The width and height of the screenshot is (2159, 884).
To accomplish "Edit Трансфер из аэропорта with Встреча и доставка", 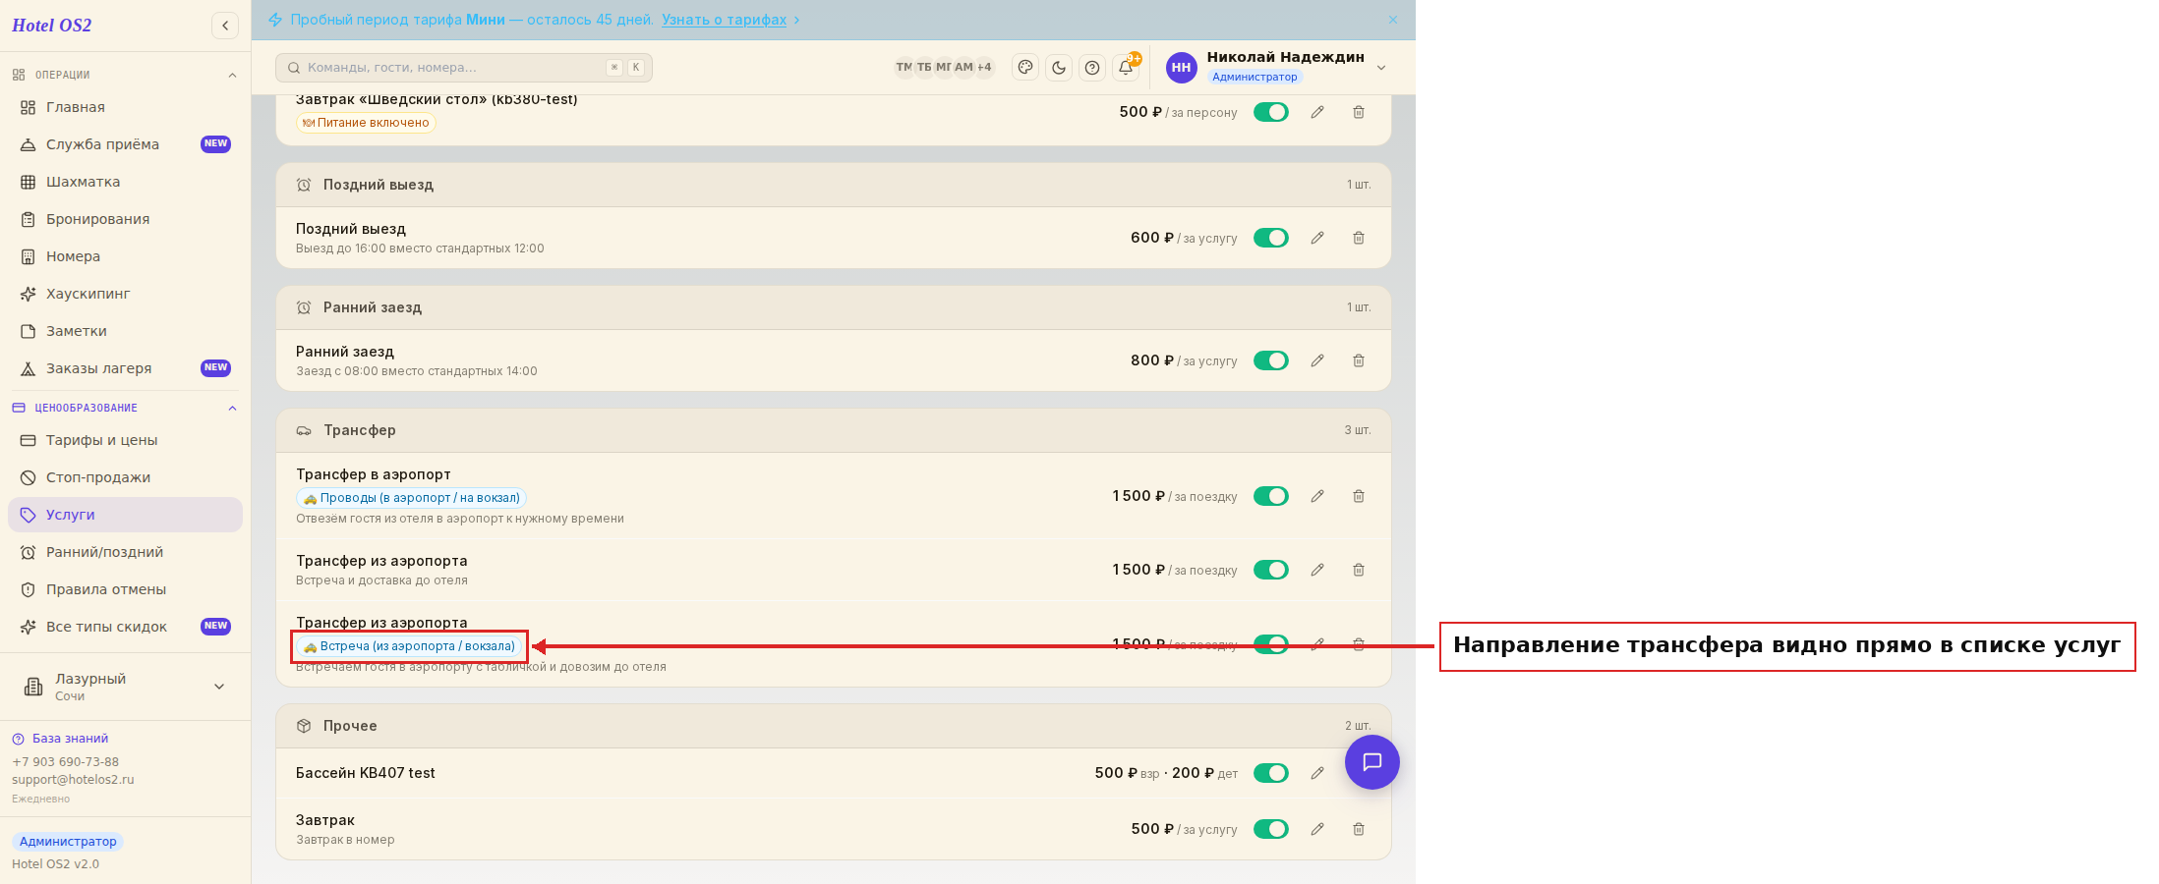I will pyautogui.click(x=1317, y=570).
